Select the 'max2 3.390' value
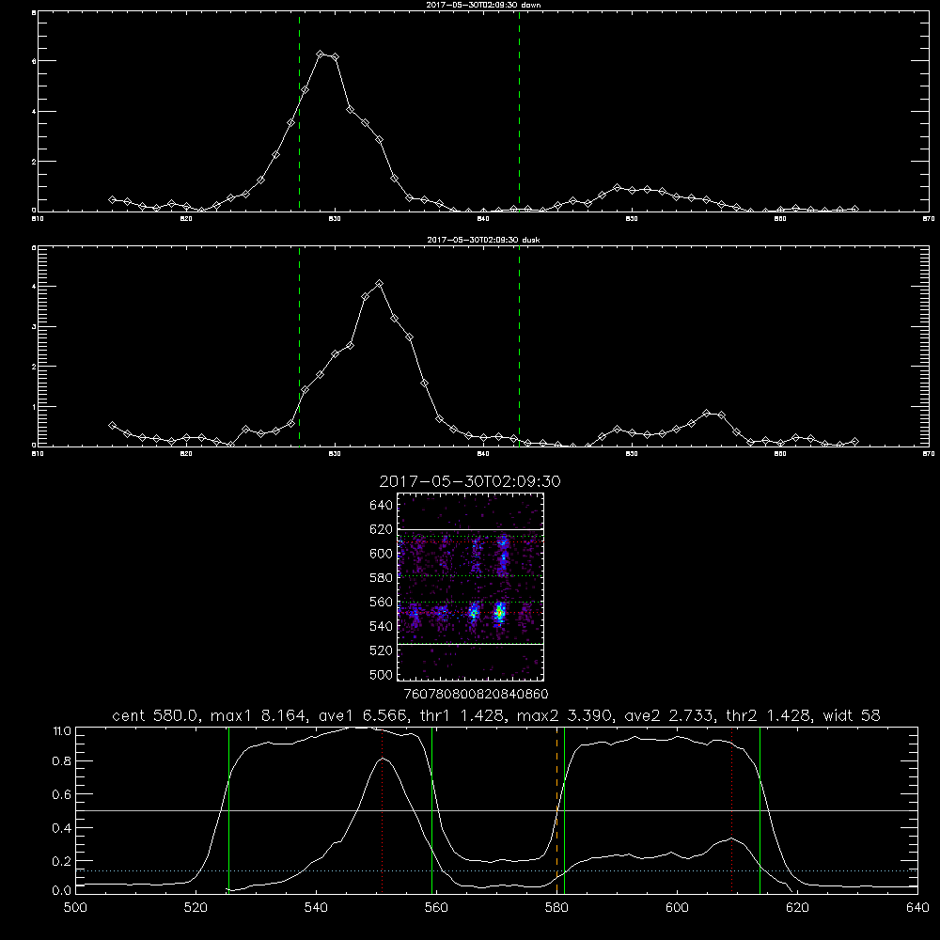The width and height of the screenshot is (940, 940). 564,715
